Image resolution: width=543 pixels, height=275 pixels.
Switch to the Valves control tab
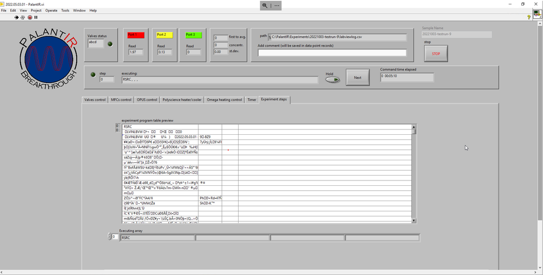point(95,100)
